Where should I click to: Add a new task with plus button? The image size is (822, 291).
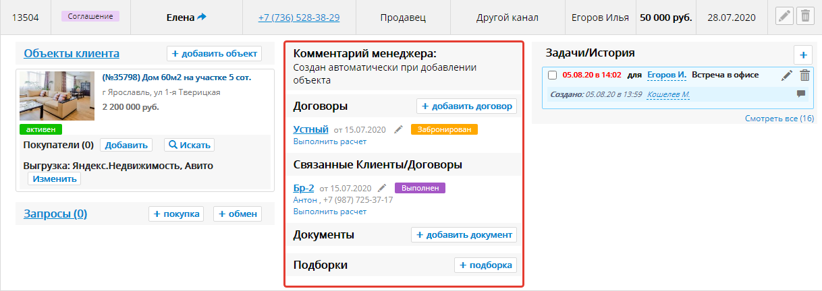pos(803,55)
